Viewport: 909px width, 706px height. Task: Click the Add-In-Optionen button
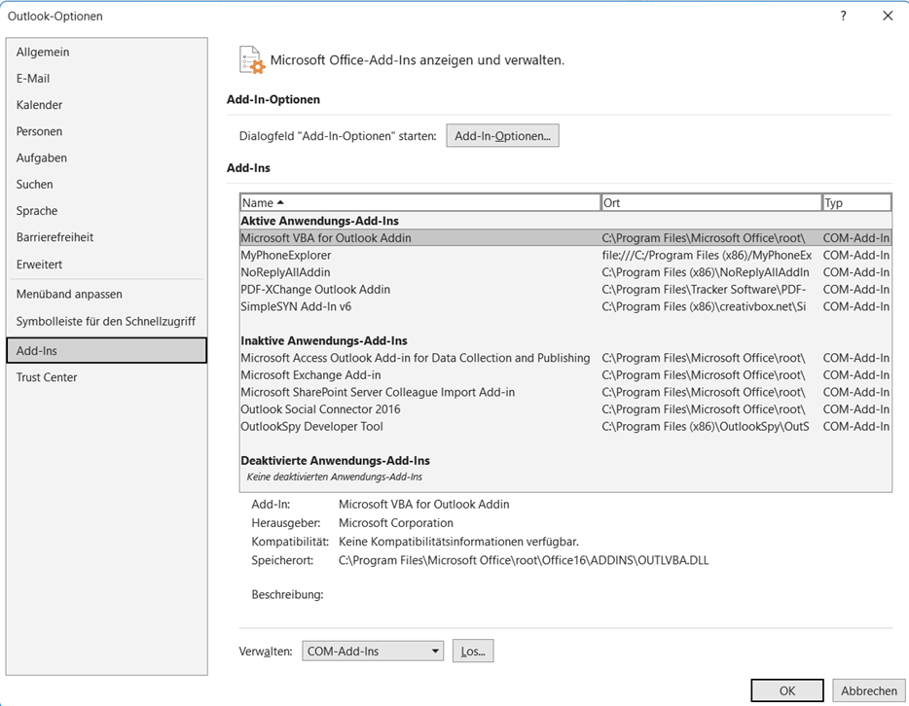pos(502,135)
